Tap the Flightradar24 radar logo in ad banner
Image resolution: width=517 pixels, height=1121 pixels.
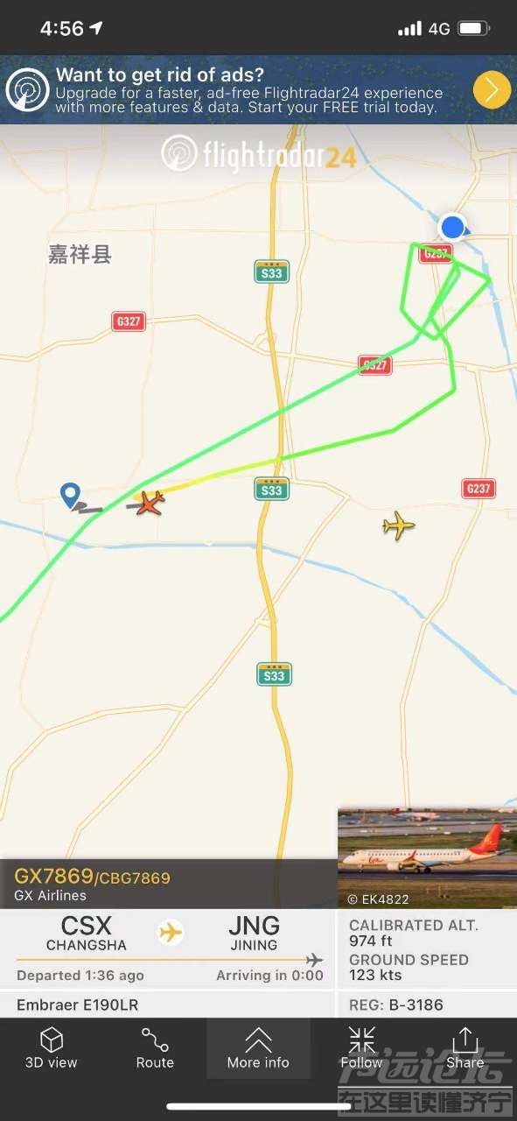tap(27, 89)
